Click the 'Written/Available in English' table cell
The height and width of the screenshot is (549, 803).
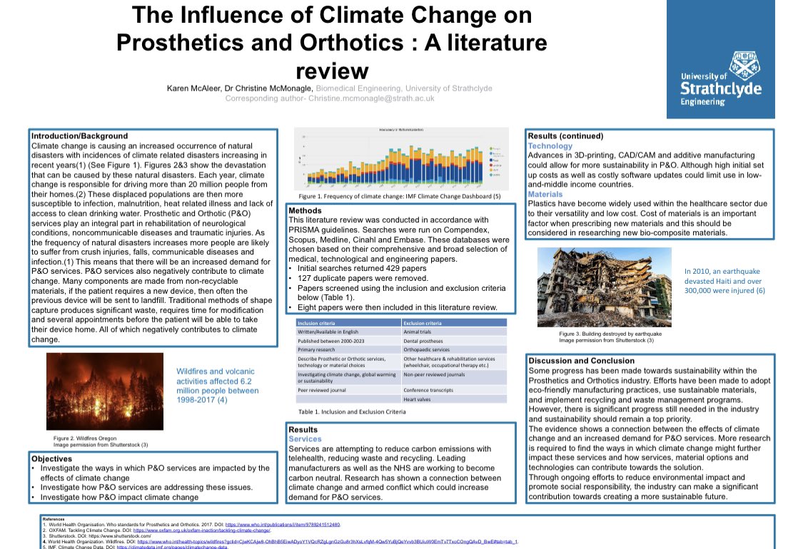(x=348, y=332)
